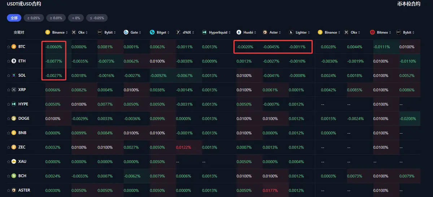Sort by Bitmex column arrows
The width and height of the screenshot is (433, 197).
[391, 32]
